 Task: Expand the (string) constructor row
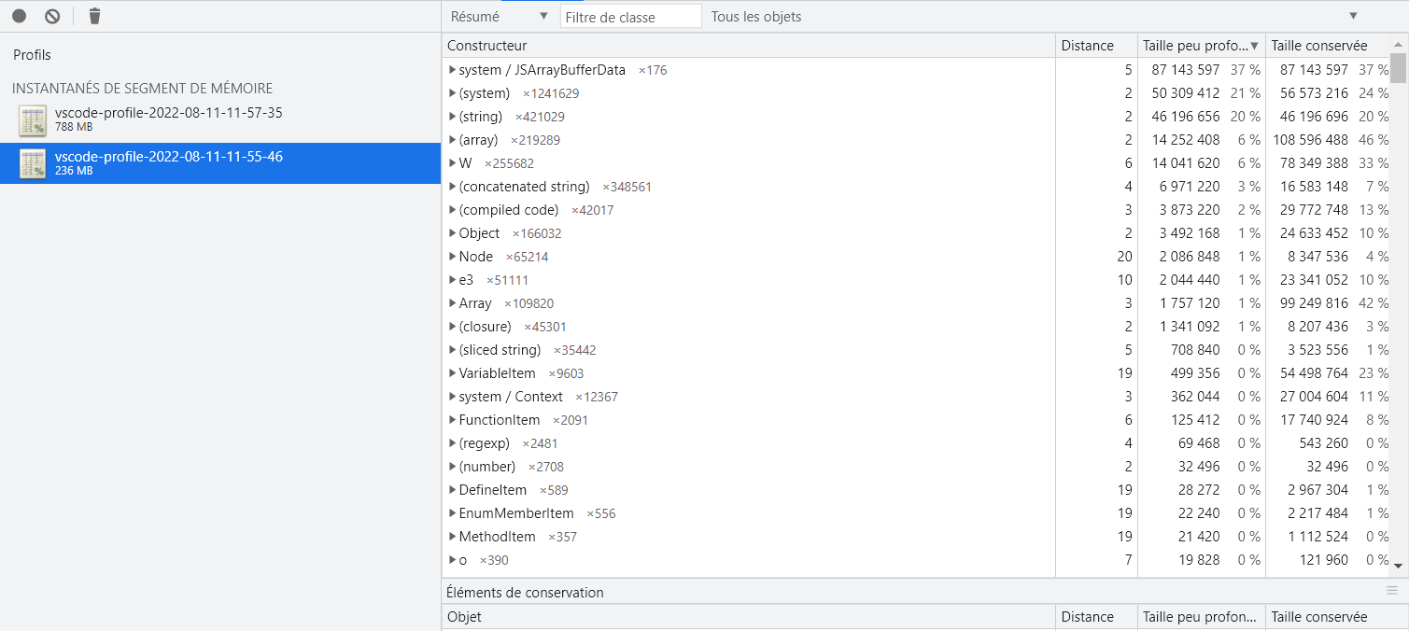452,117
